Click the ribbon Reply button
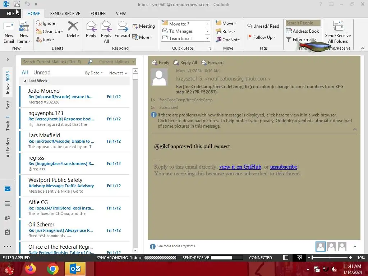 (91, 29)
